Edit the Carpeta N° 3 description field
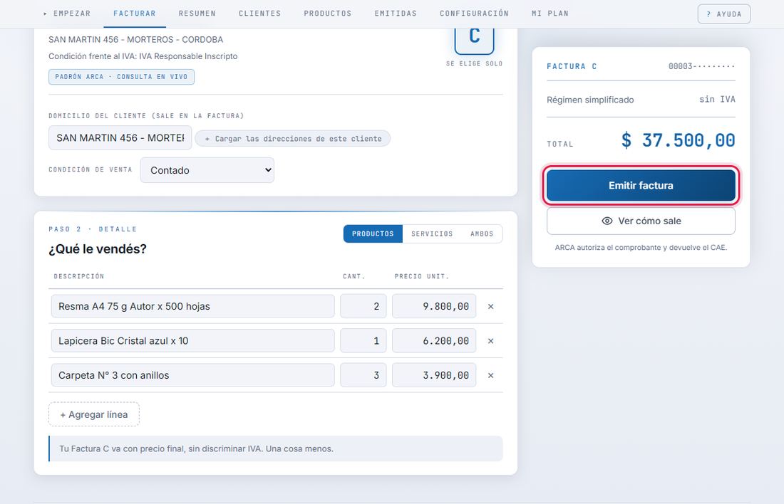Image resolution: width=784 pixels, height=504 pixels. pyautogui.click(x=193, y=375)
